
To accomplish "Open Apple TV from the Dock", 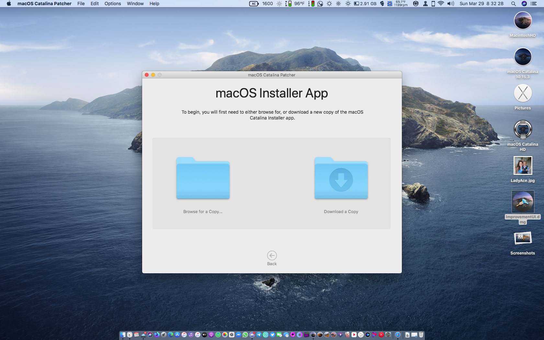I will coord(205,335).
